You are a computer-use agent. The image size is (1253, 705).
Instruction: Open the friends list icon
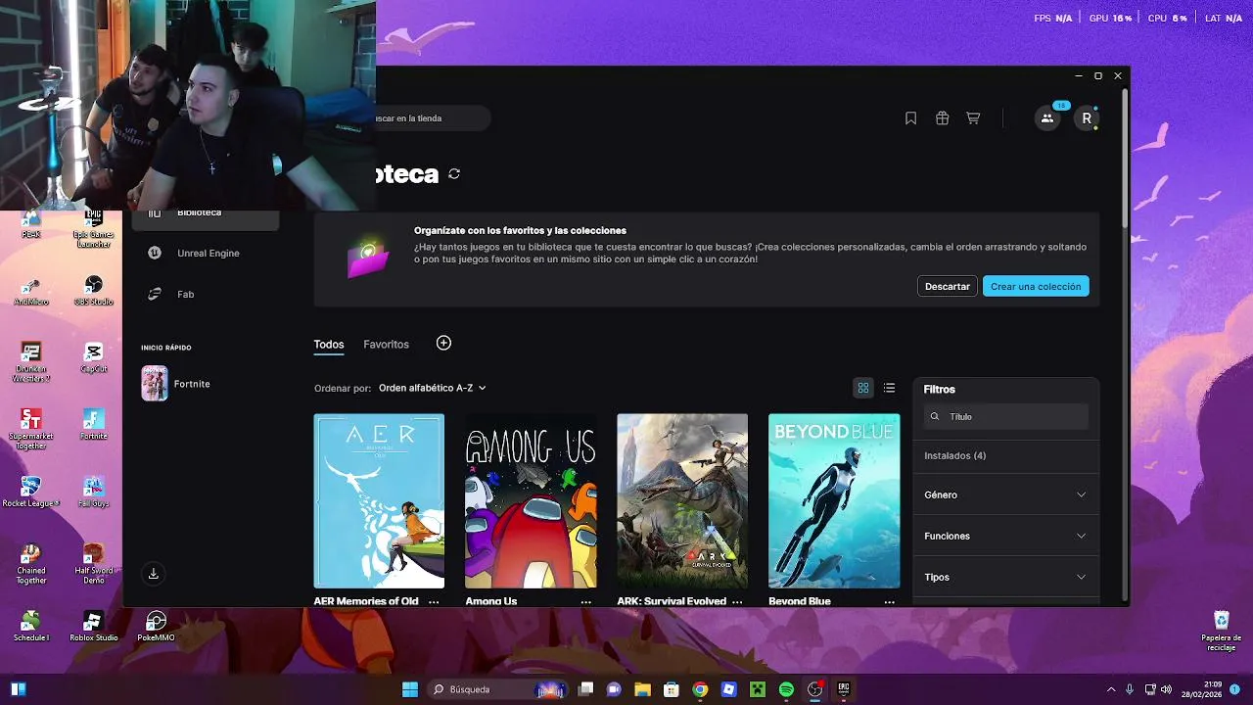(1047, 118)
